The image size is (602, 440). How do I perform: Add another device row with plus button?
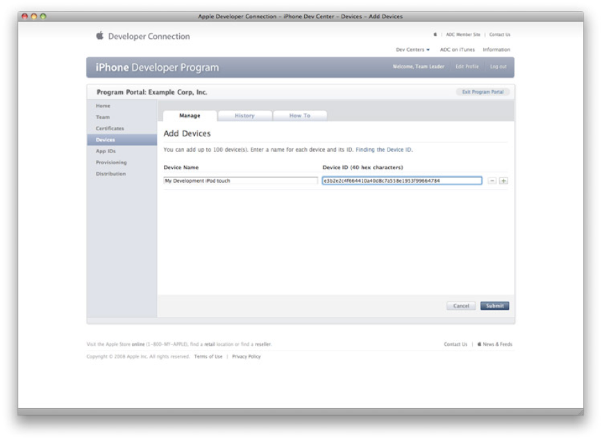tap(503, 181)
